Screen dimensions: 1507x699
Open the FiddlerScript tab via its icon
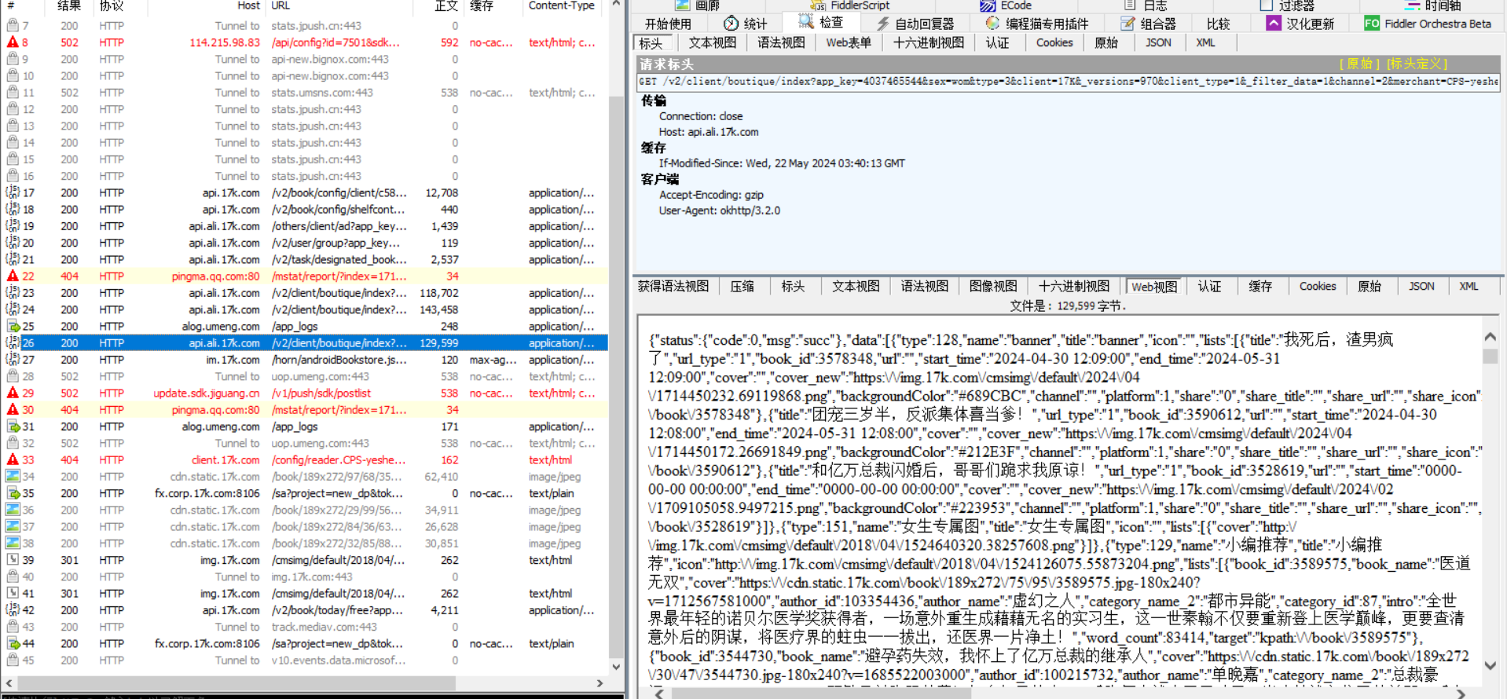[819, 5]
